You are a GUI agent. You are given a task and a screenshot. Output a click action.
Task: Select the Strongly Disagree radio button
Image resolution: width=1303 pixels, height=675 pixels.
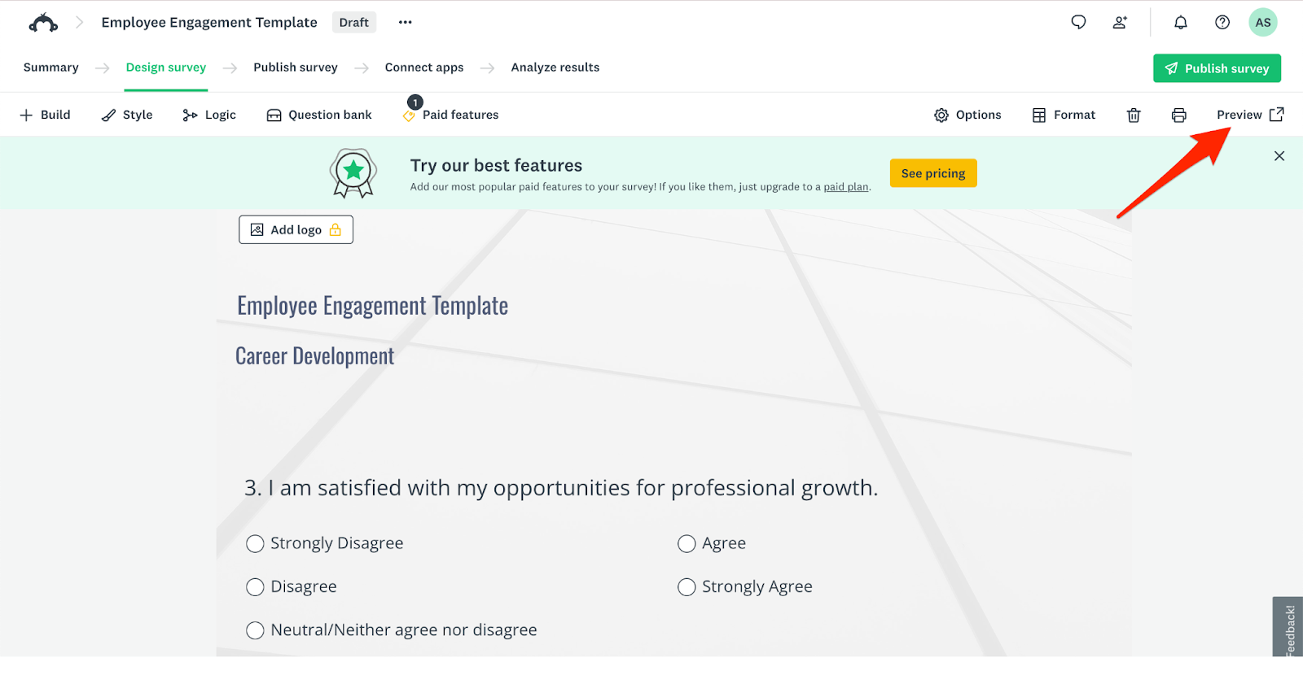[254, 543]
